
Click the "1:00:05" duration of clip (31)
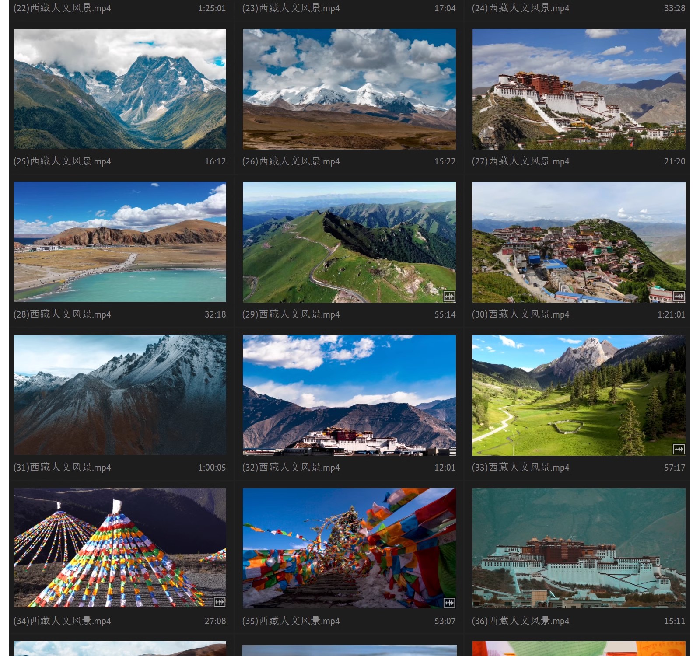point(212,468)
